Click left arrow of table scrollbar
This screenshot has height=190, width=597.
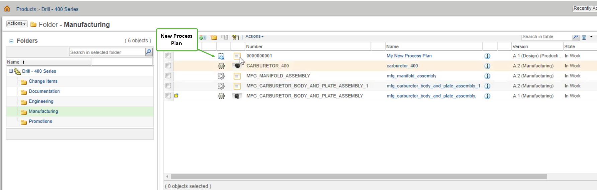167,176
